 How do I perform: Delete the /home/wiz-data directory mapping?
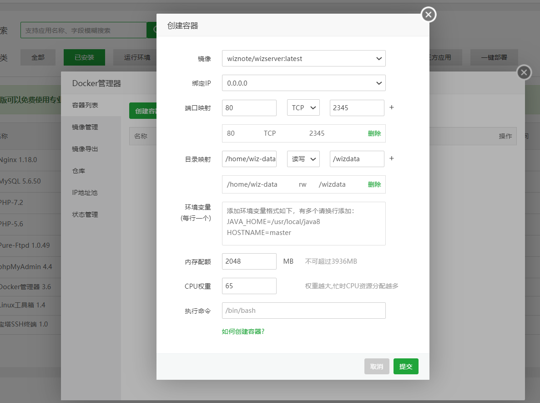374,184
